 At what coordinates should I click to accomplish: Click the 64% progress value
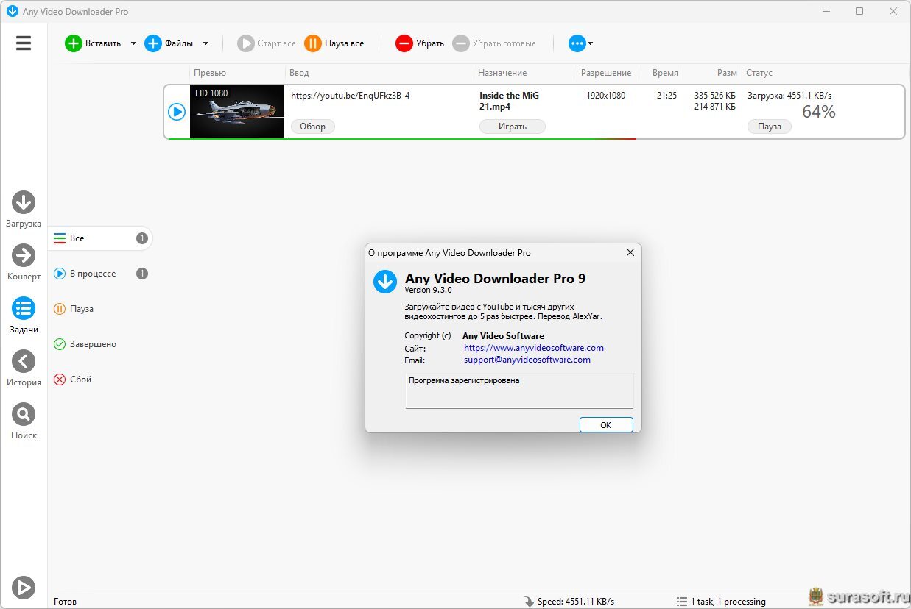click(818, 112)
